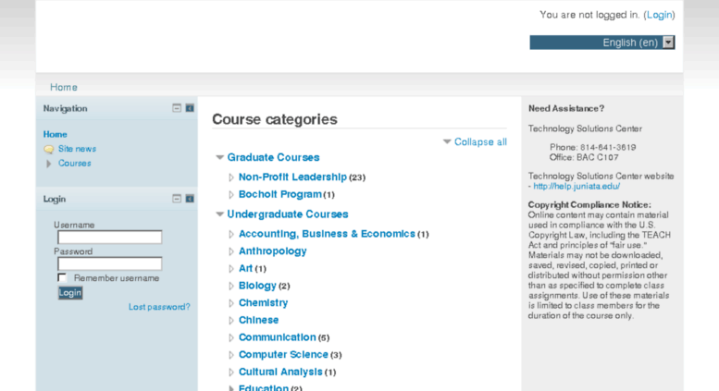Expand the Non-Profit Leadership category

[x=231, y=177]
